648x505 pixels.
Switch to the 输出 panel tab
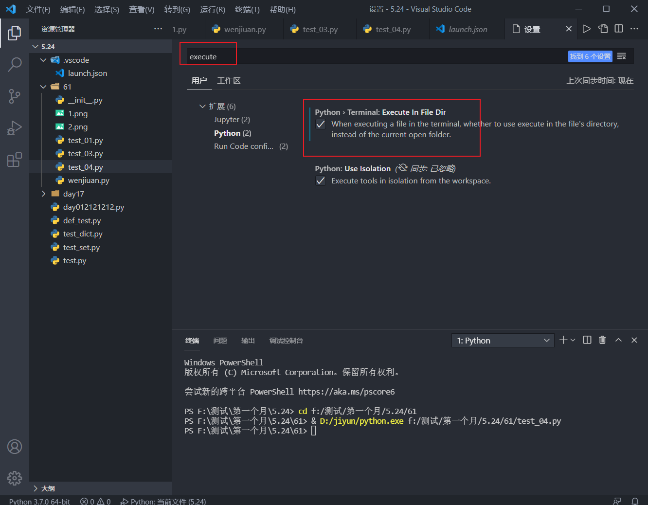pyautogui.click(x=248, y=341)
